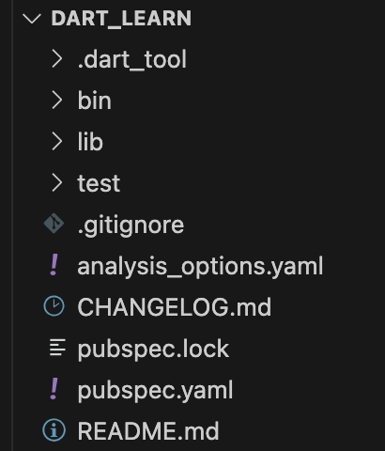The width and height of the screenshot is (385, 451).
Task: Select the lib folder name
Action: coord(90,142)
